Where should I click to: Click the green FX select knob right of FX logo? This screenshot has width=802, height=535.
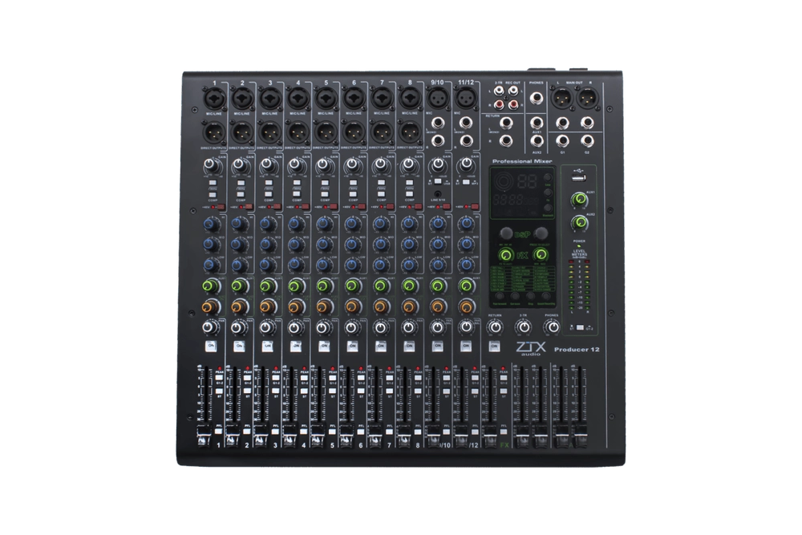coord(541,255)
